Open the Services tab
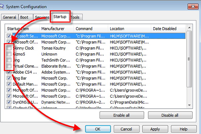The width and height of the screenshot is (201, 134). point(42,17)
